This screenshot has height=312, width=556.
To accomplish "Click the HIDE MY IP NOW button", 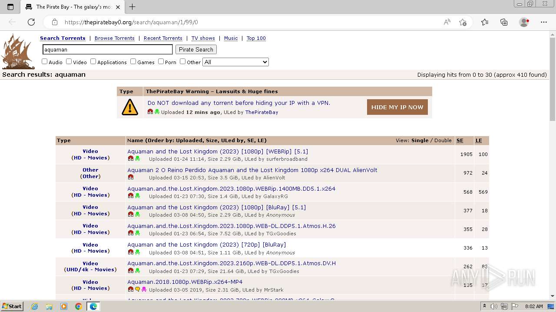I will 397,107.
